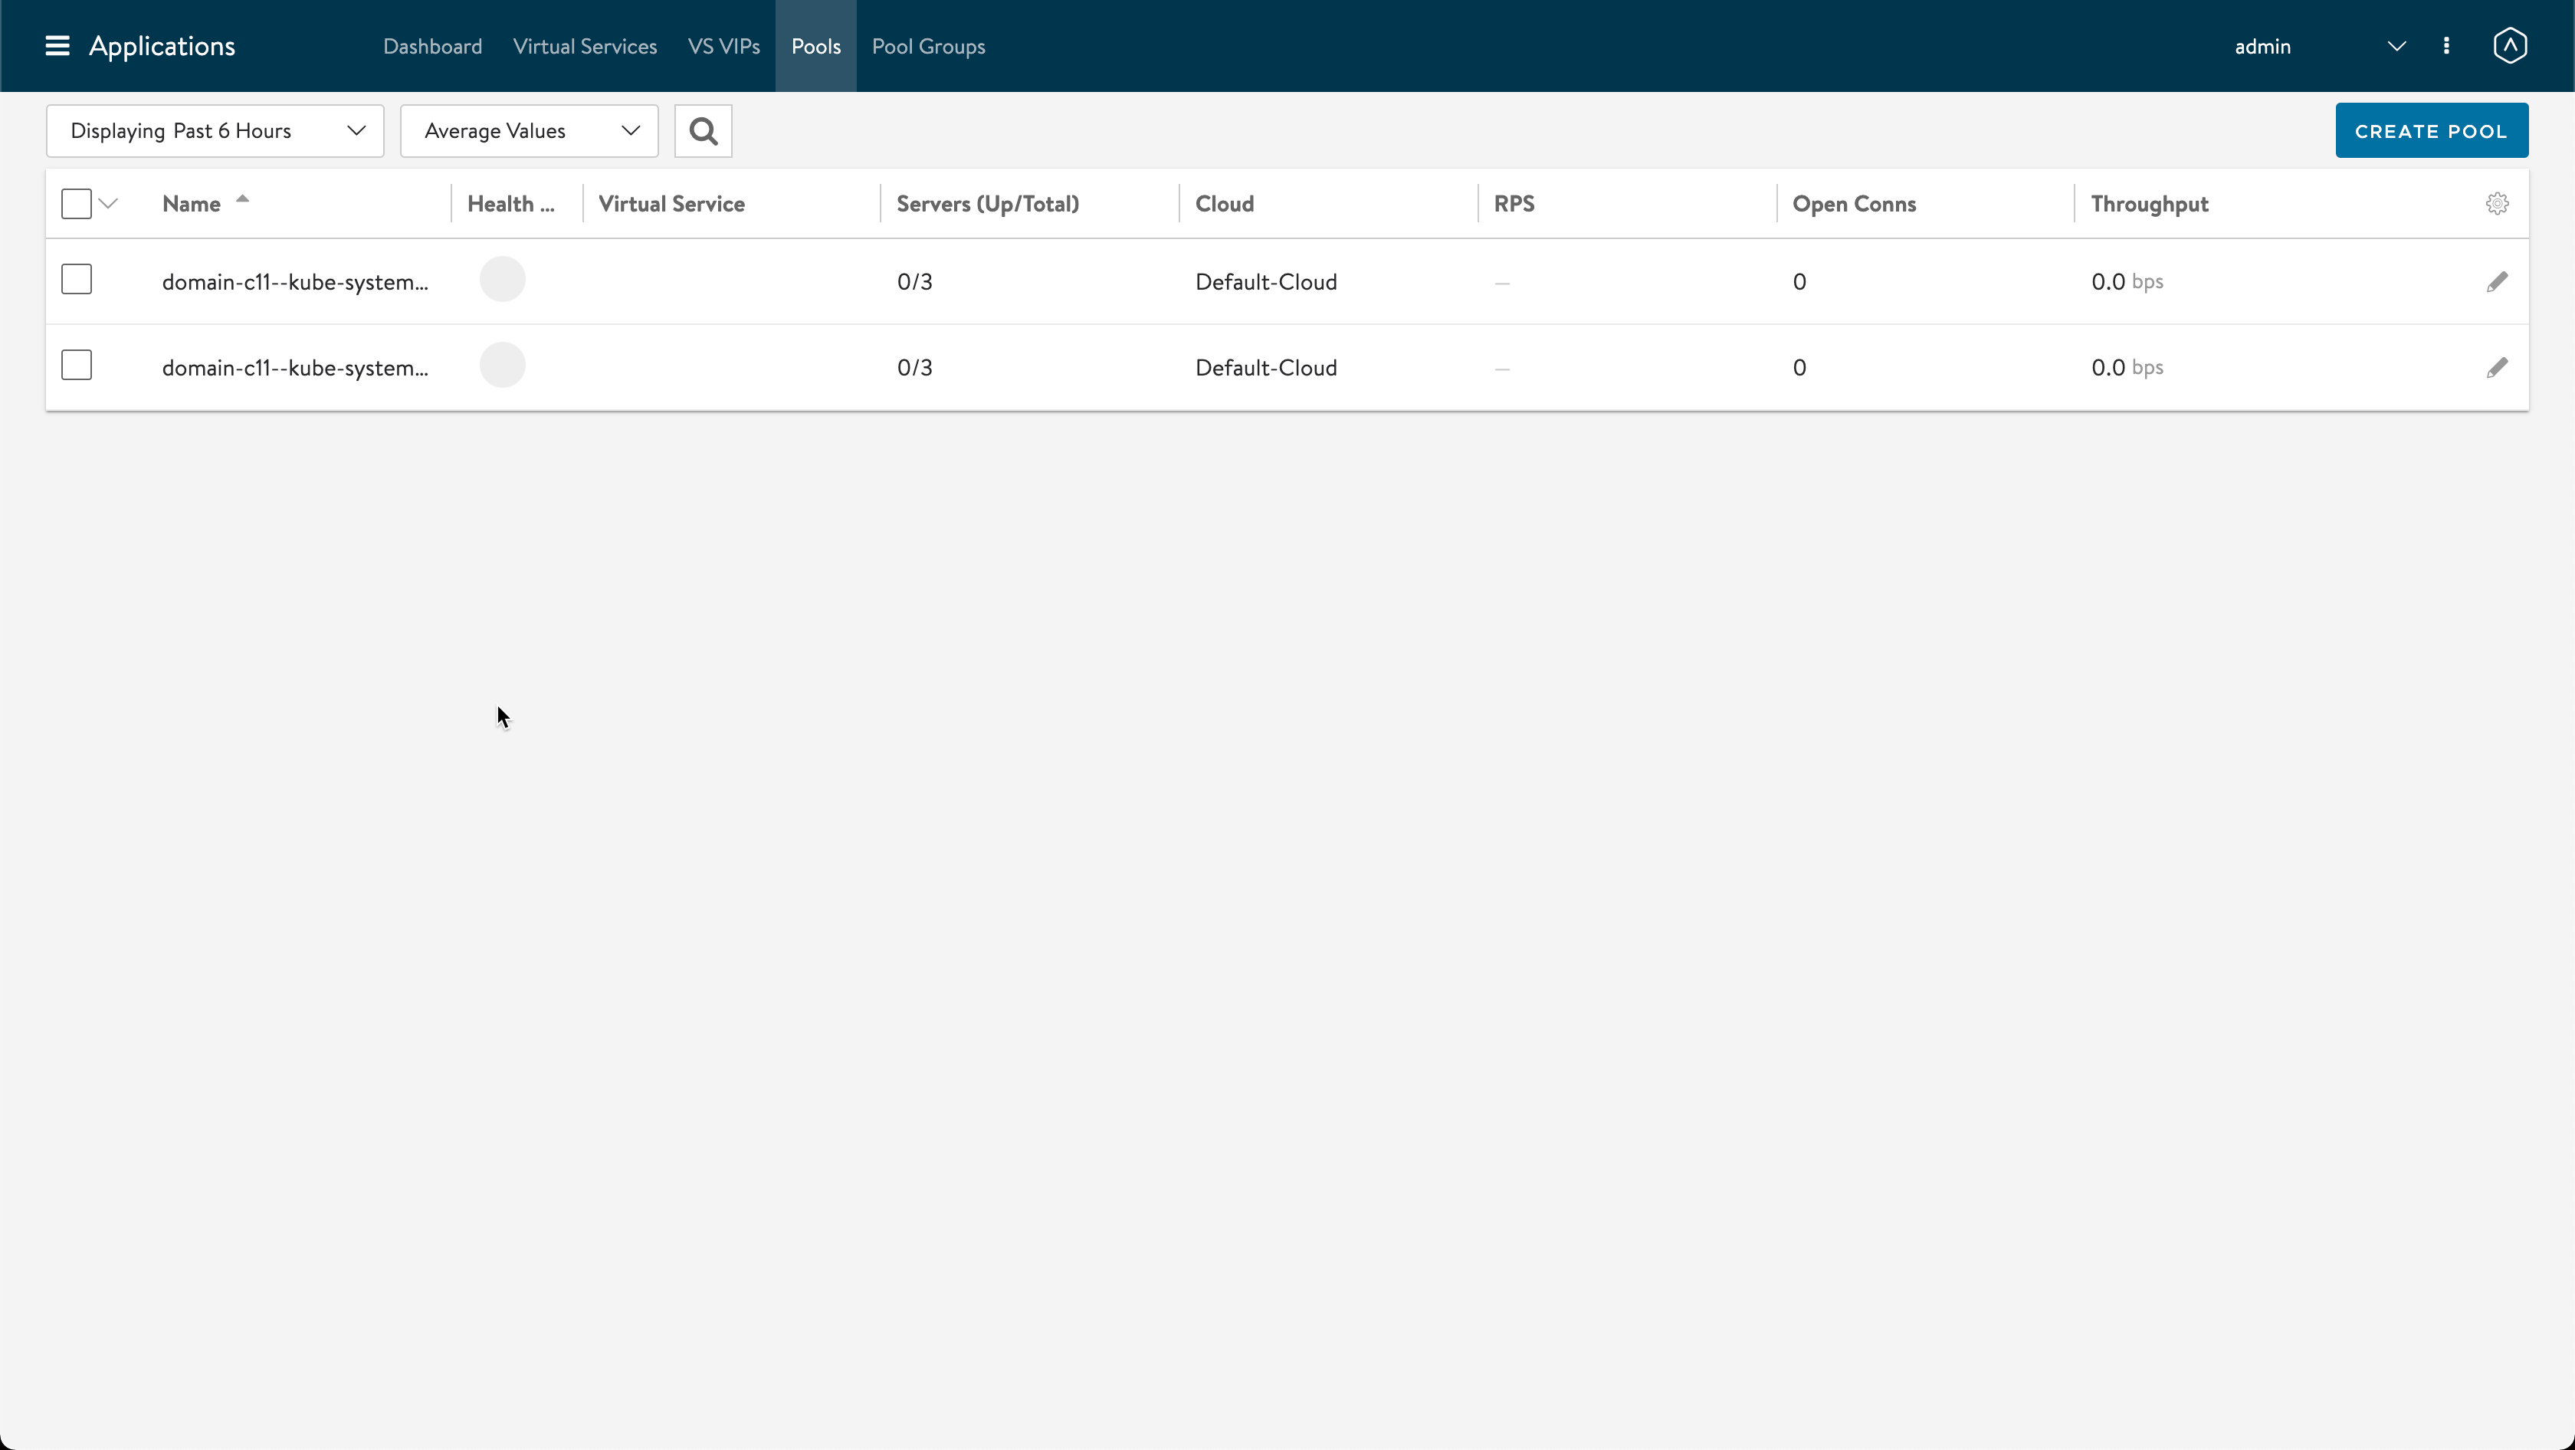Click the admin dropdown chevron arrow
The height and width of the screenshot is (1450, 2575).
[2396, 46]
